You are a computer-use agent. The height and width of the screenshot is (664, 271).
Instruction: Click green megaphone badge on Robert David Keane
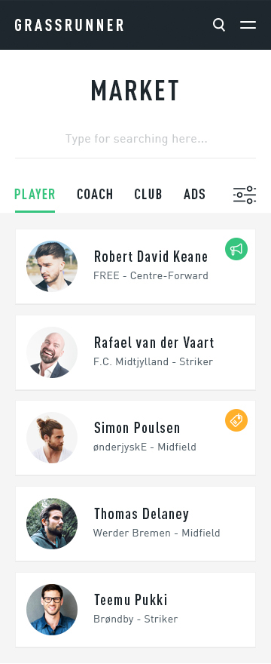[236, 249]
